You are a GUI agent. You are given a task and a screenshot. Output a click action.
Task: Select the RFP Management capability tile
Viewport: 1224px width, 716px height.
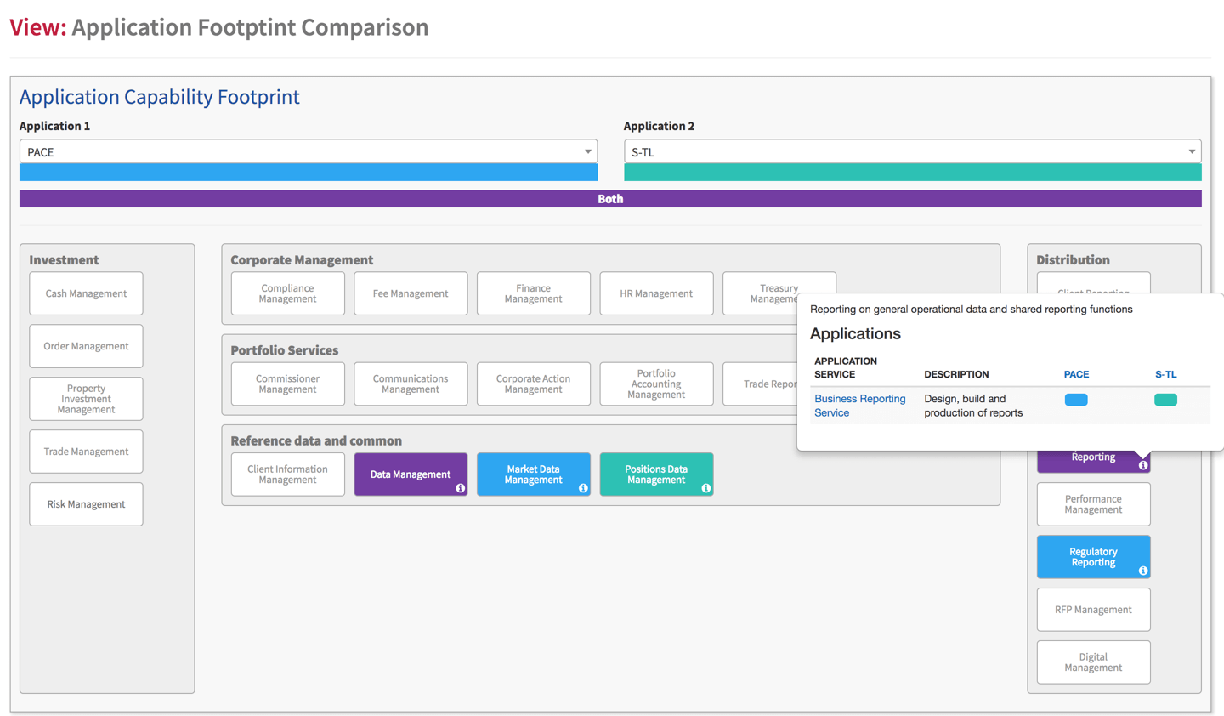click(x=1093, y=610)
